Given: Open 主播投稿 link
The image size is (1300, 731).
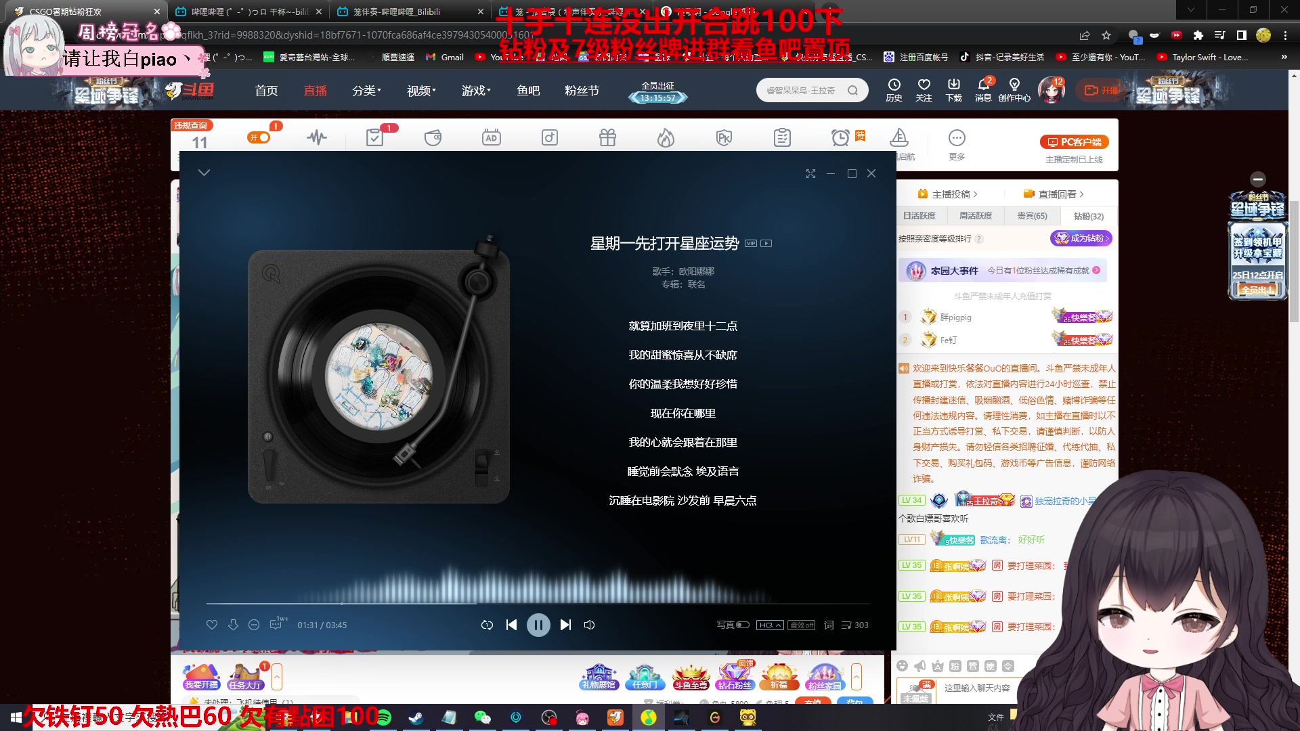Looking at the screenshot, I should pos(947,194).
